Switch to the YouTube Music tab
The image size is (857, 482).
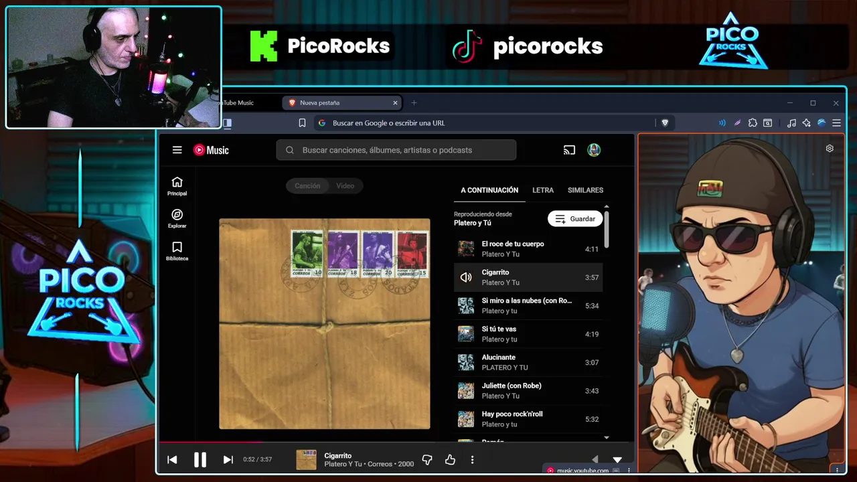[249, 103]
